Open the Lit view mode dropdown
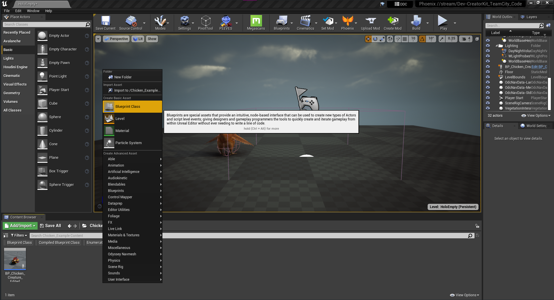Screen dimensions: 554x300 pos(138,39)
